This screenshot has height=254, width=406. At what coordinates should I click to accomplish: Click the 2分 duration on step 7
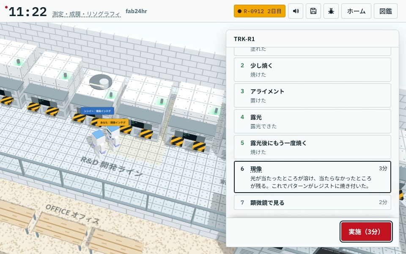pos(383,202)
